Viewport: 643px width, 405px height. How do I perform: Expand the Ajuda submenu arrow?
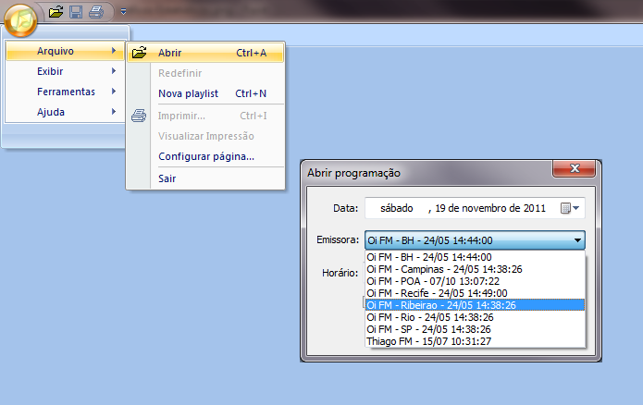click(114, 112)
